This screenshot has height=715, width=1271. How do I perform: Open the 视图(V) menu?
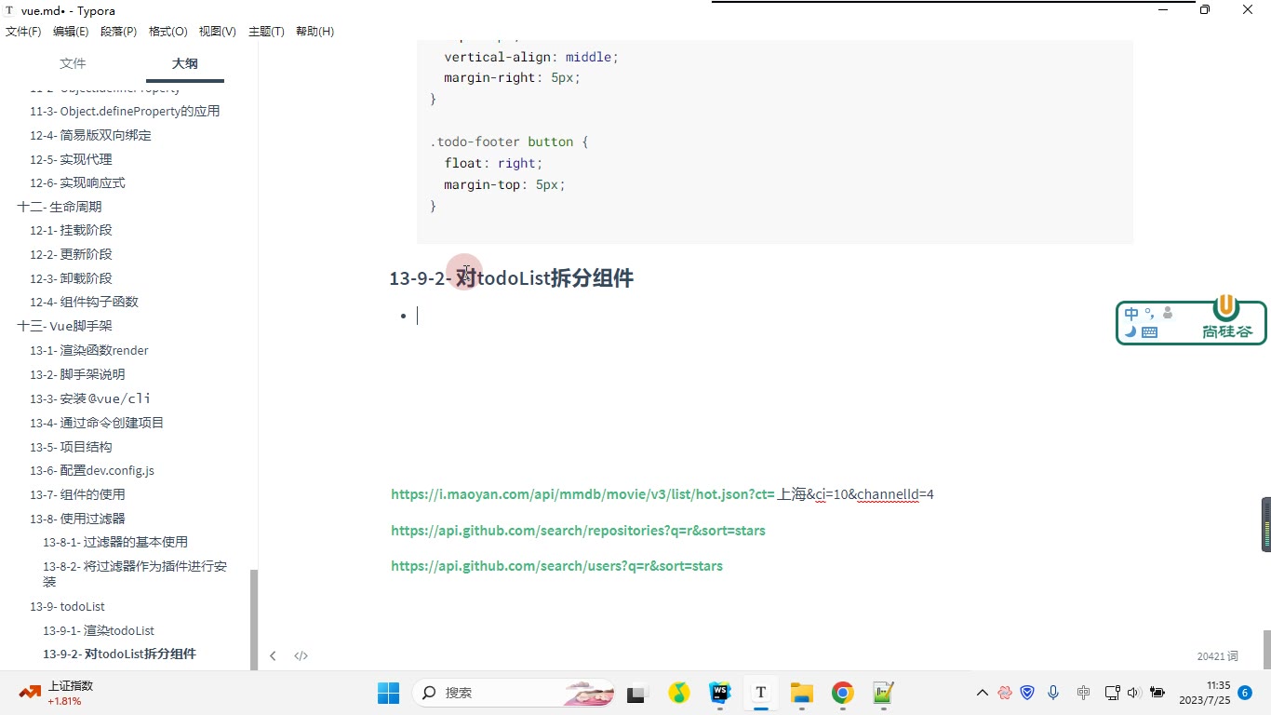click(217, 32)
